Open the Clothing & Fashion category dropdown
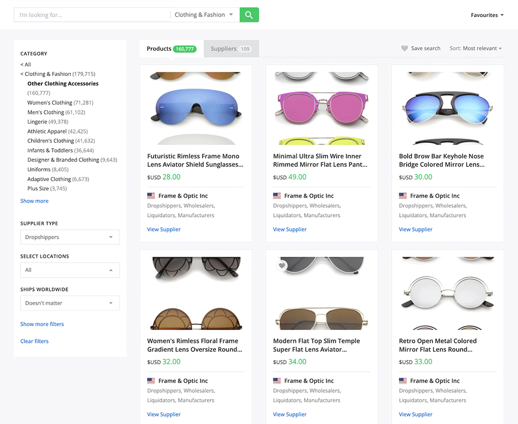 pos(204,15)
